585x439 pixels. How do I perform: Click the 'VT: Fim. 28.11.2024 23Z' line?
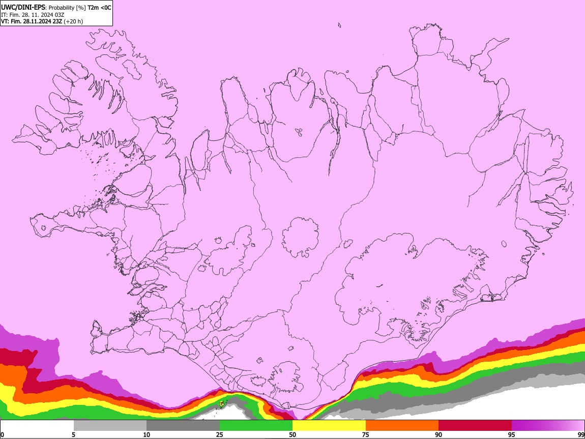coord(32,21)
